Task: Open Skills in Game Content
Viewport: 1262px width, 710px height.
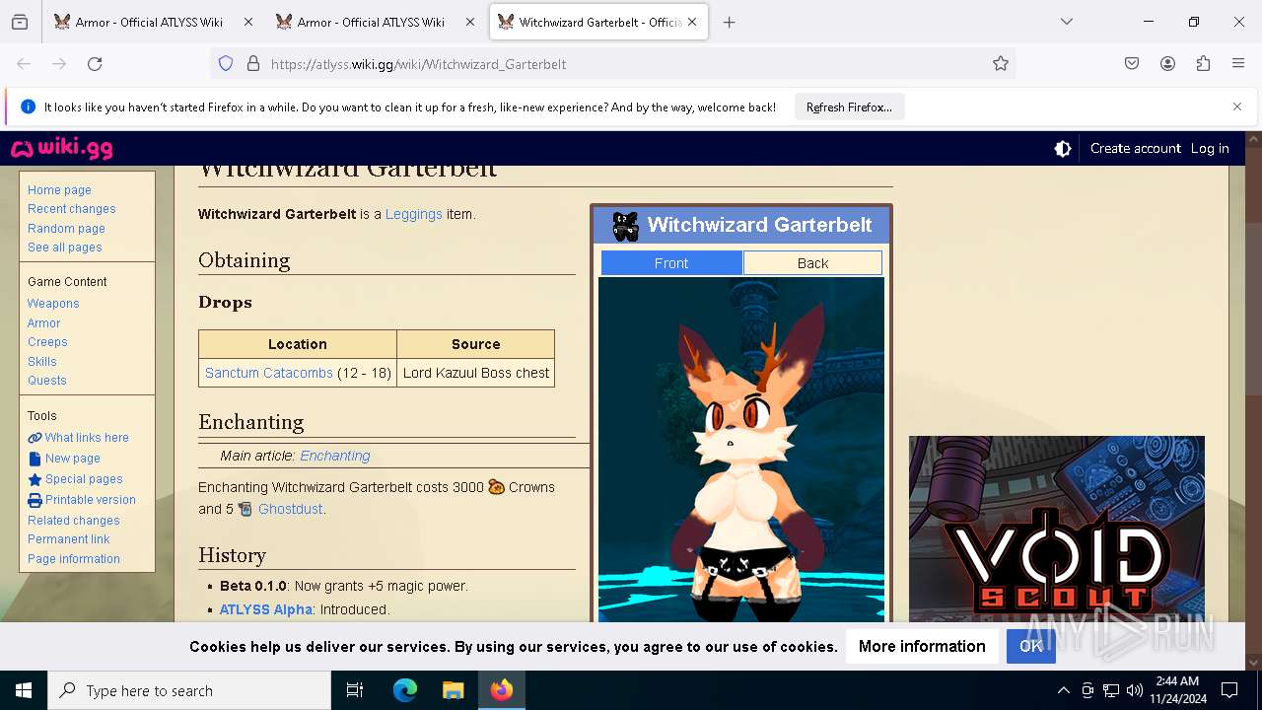Action: (x=42, y=362)
